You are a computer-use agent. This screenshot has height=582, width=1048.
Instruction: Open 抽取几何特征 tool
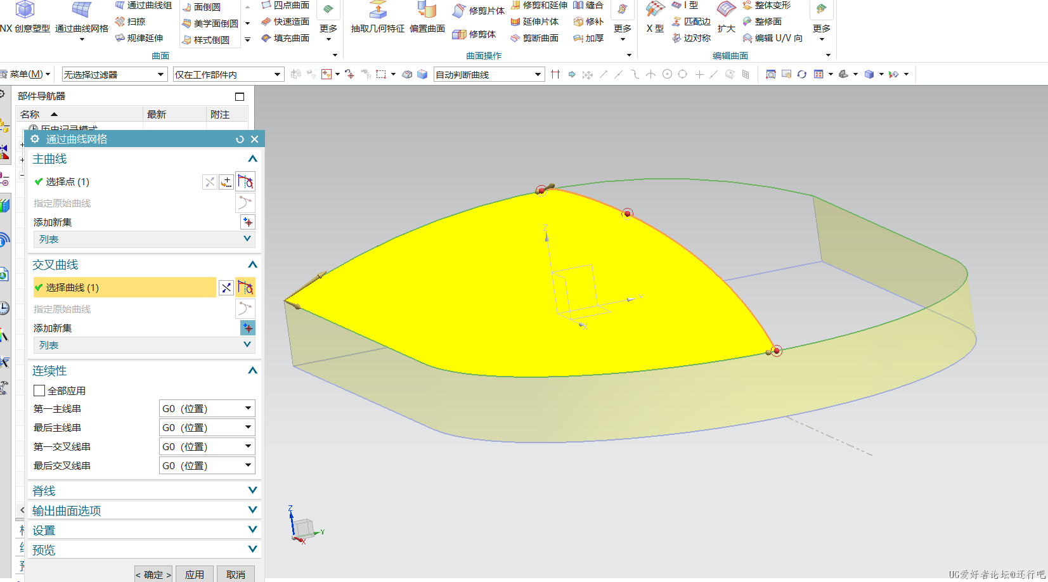coord(378,18)
